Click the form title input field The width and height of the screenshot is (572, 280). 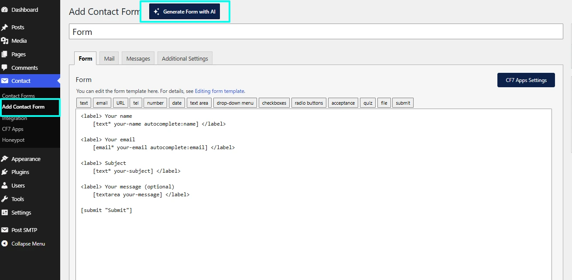pos(316,32)
